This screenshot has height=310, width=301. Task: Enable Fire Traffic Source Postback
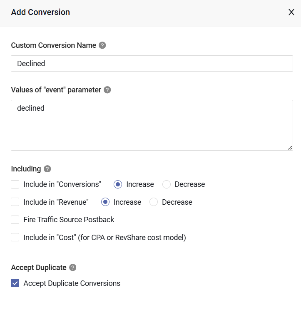point(15,220)
